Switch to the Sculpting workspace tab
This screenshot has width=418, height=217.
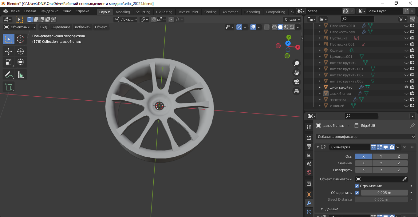tap(143, 12)
